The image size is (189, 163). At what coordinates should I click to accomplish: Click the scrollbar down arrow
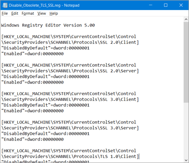(x=186, y=160)
